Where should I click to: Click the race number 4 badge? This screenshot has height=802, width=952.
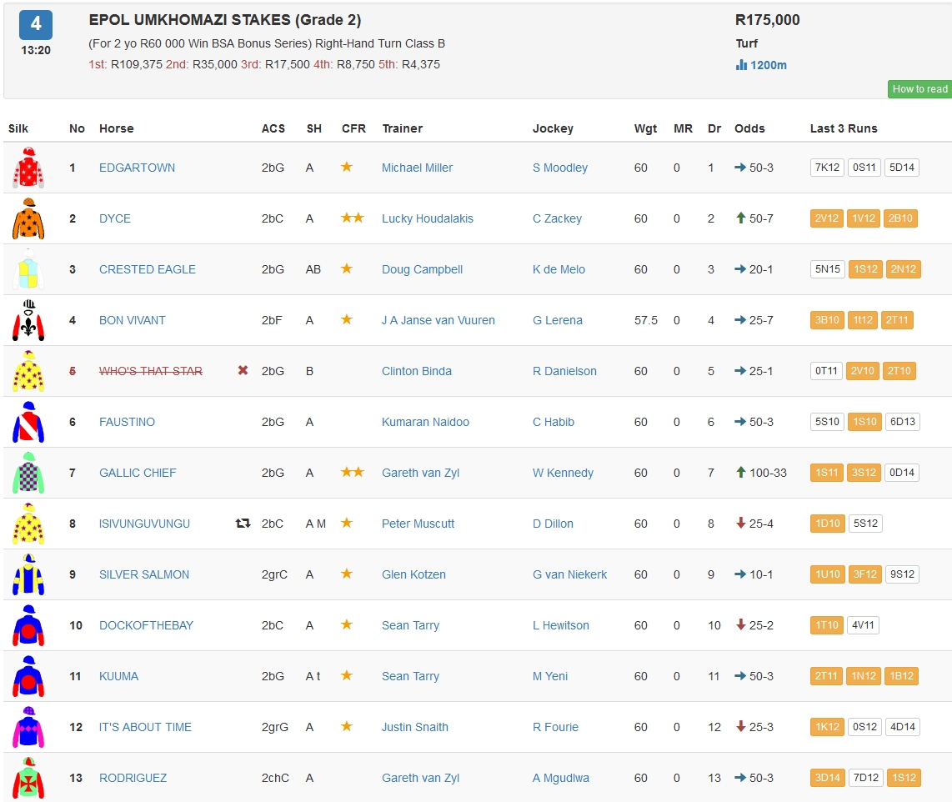(x=36, y=25)
